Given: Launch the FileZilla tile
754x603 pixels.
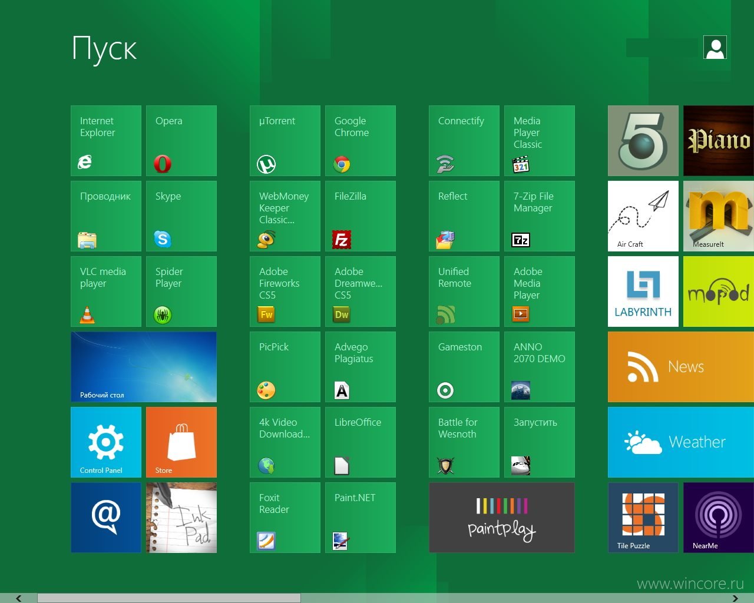Looking at the screenshot, I should [361, 216].
